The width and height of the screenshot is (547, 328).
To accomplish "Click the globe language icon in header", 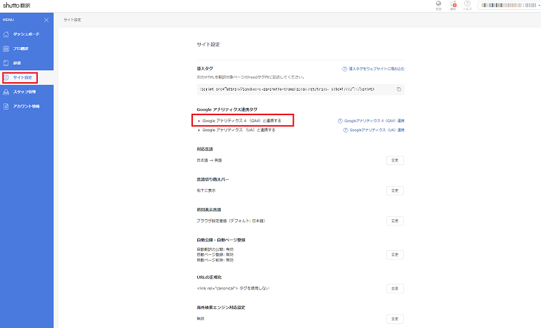I will (438, 4).
